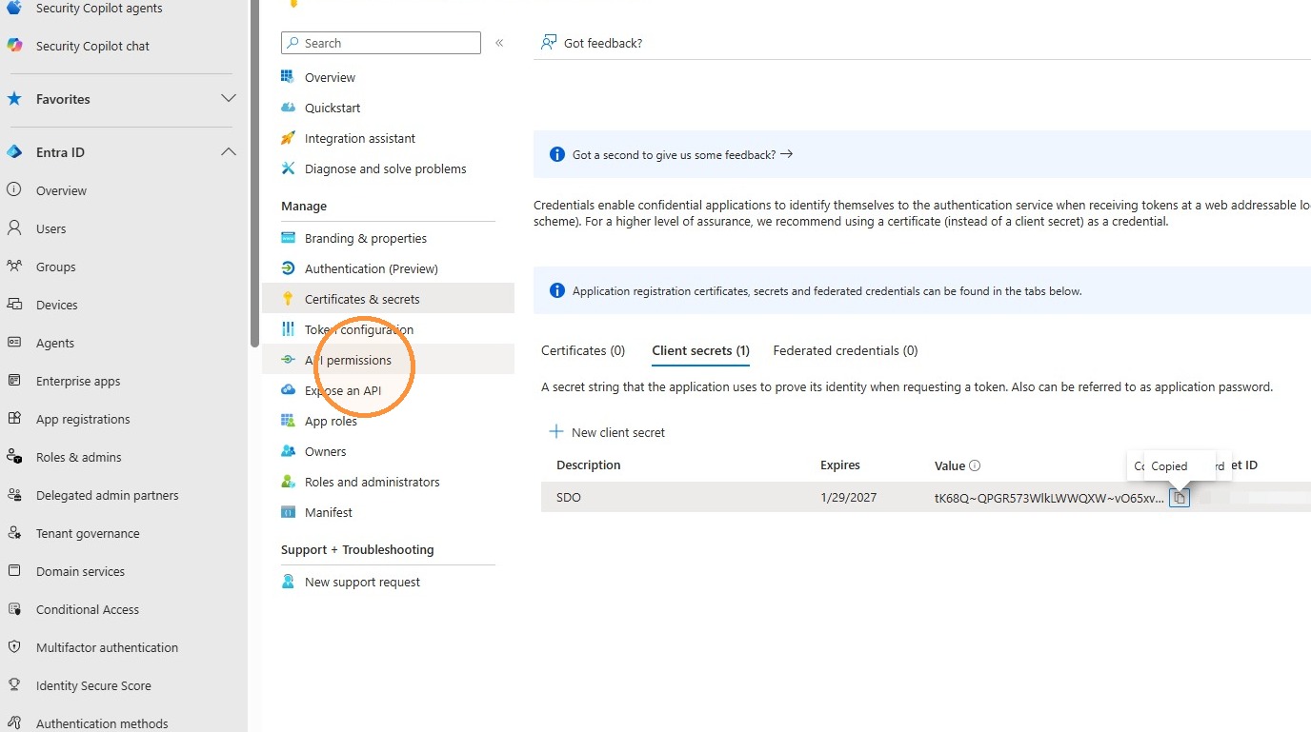
Task: Click the Description column header
Action: pyautogui.click(x=588, y=465)
